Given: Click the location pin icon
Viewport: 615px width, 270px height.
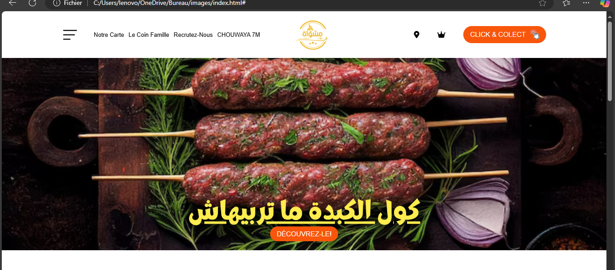Looking at the screenshot, I should [416, 35].
